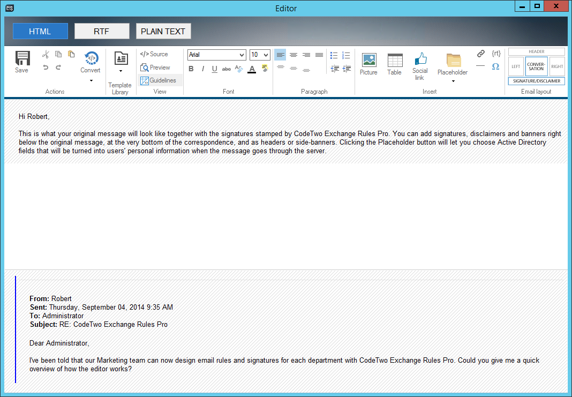Click the Placeholder folder icon
The width and height of the screenshot is (572, 397).
(x=453, y=60)
